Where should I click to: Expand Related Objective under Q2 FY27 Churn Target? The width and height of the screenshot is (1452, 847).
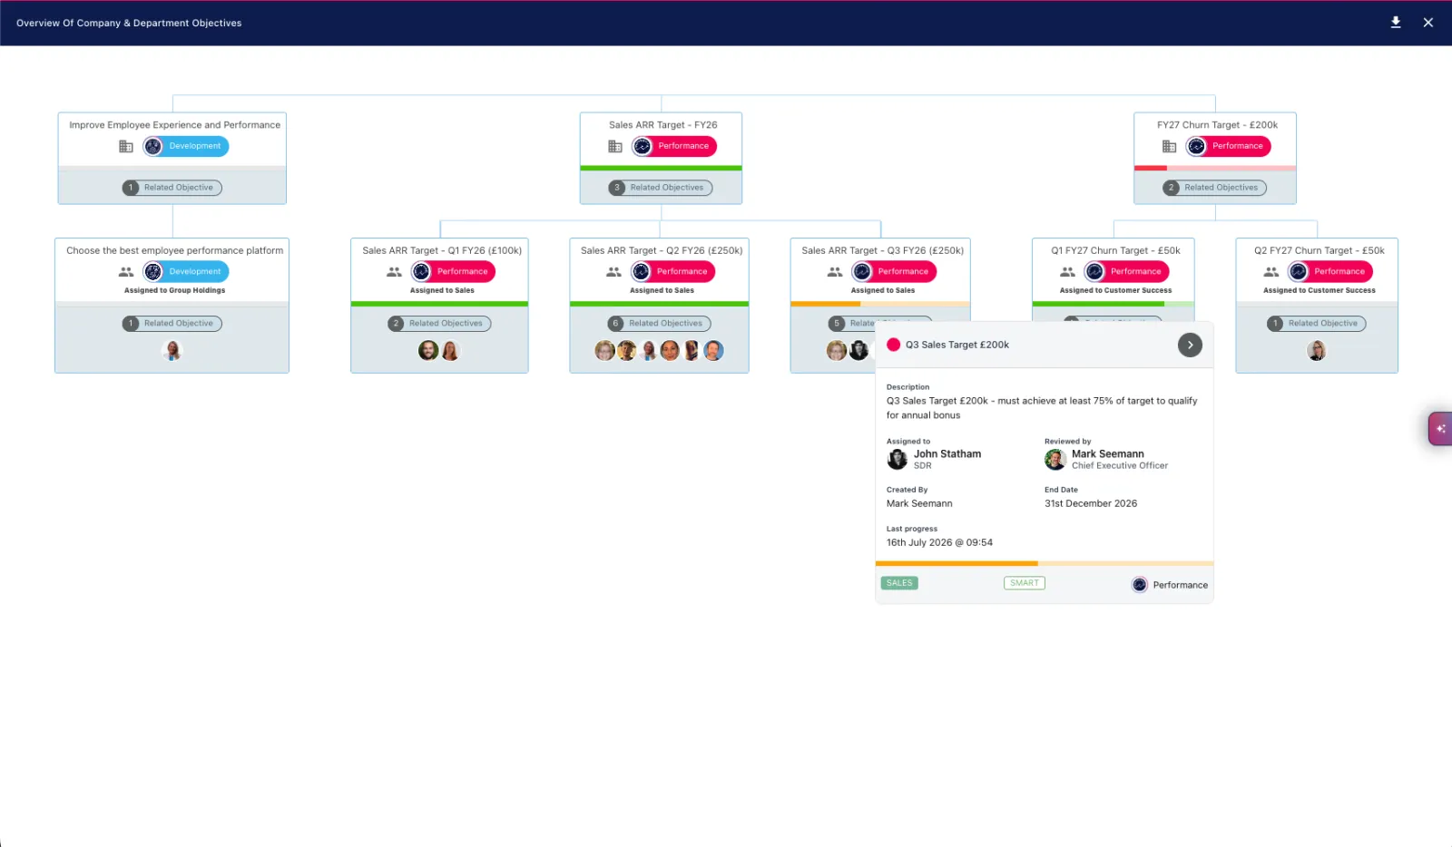coord(1317,324)
